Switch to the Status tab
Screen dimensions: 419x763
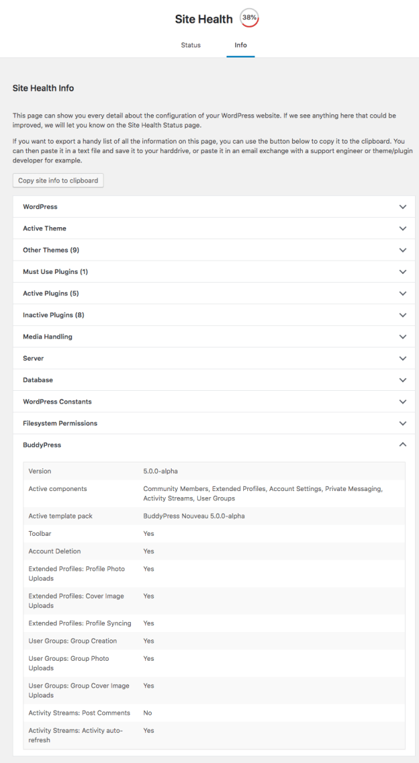(x=190, y=45)
